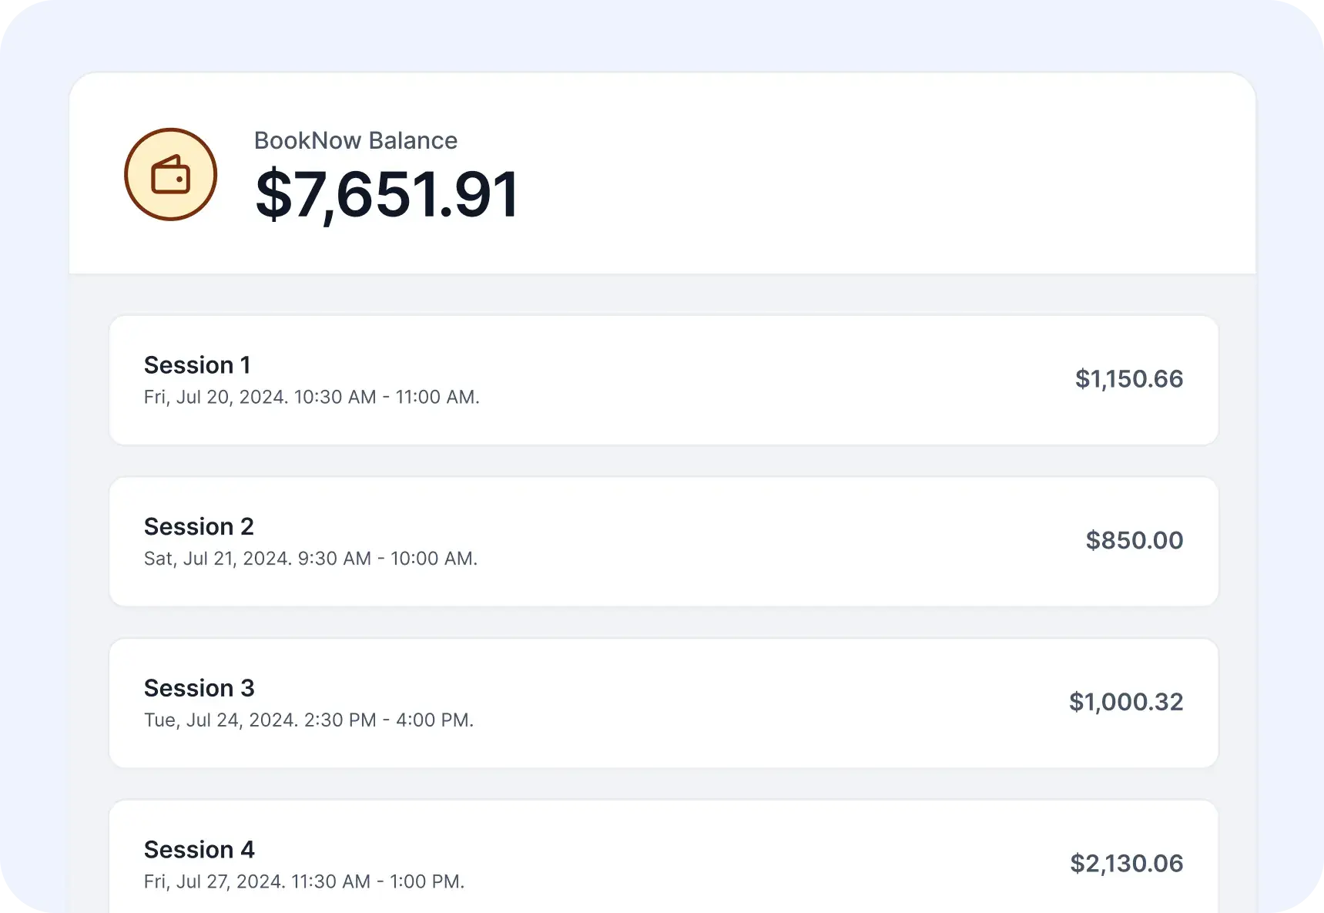Click the BookNow Balance label
The image size is (1324, 913).
click(355, 140)
